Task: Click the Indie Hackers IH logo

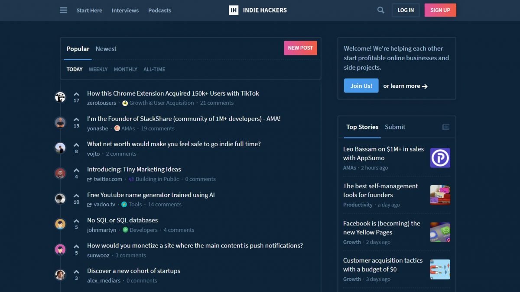Action: [x=234, y=10]
